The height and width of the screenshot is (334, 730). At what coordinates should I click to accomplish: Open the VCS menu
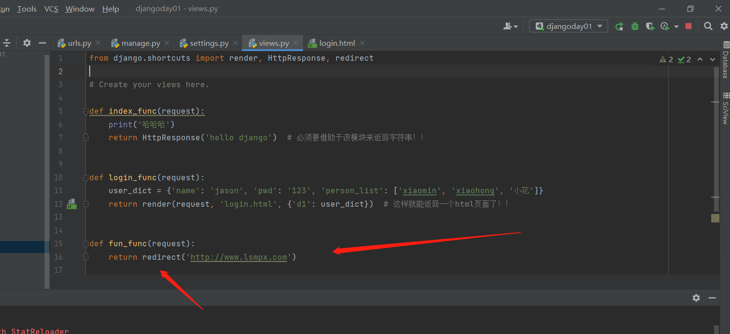pos(51,9)
